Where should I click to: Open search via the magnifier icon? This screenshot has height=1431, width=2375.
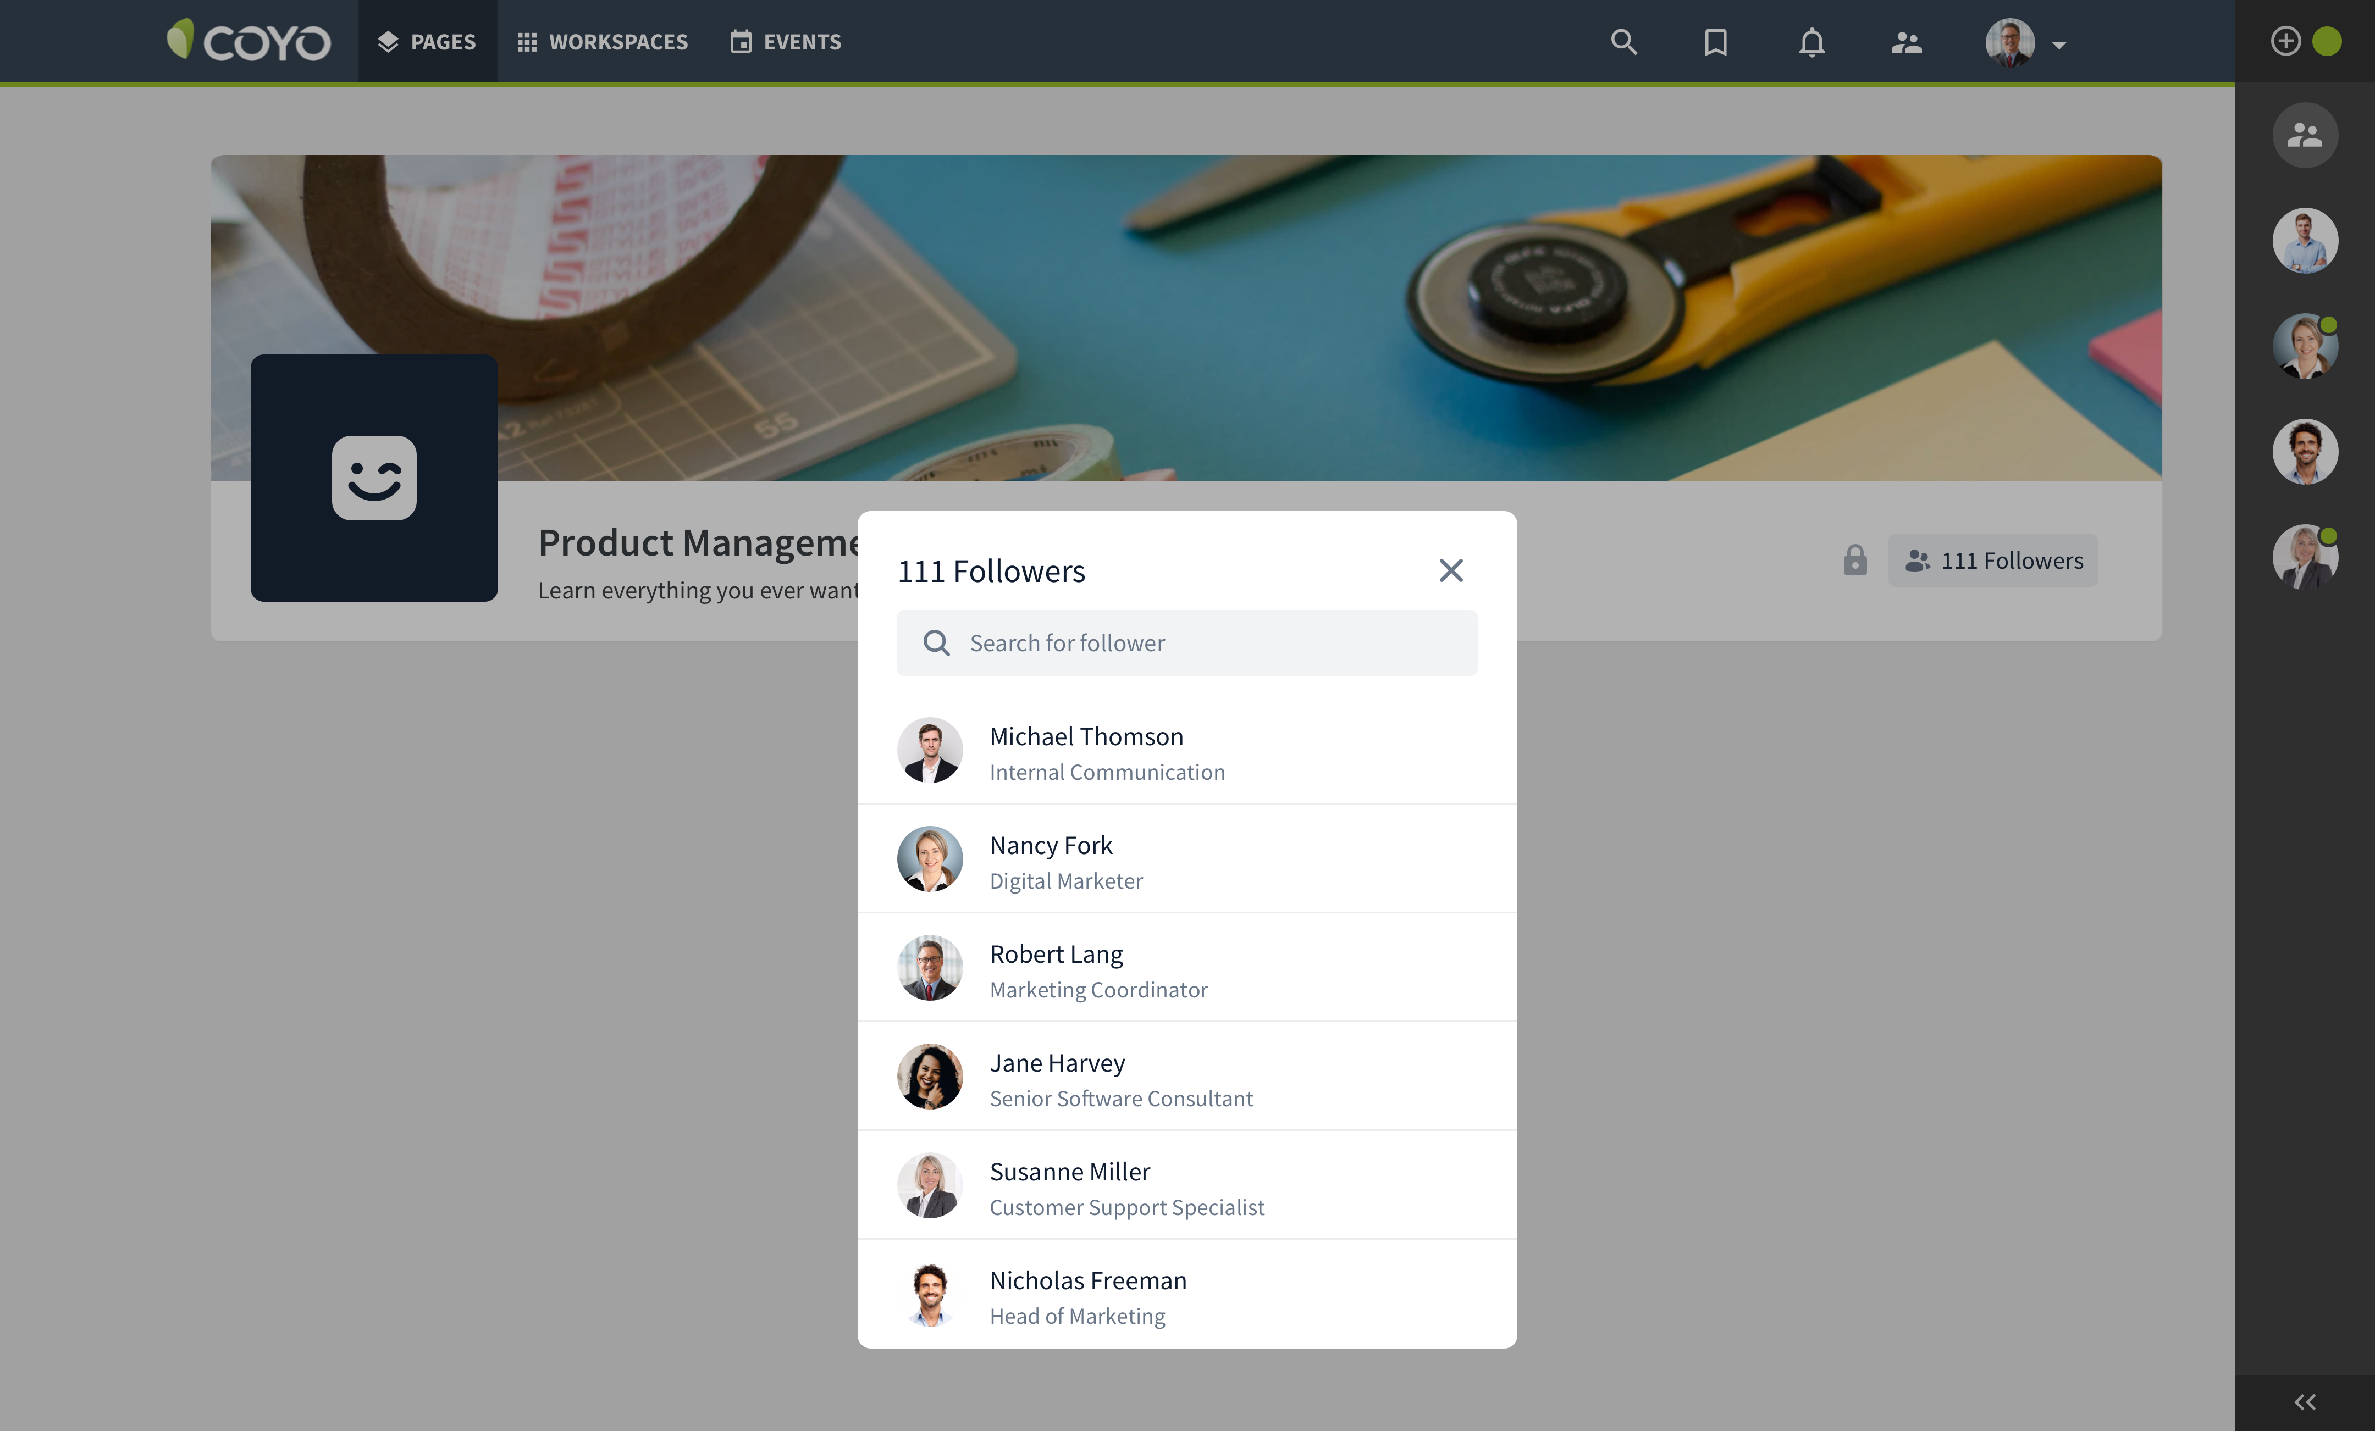(1624, 41)
